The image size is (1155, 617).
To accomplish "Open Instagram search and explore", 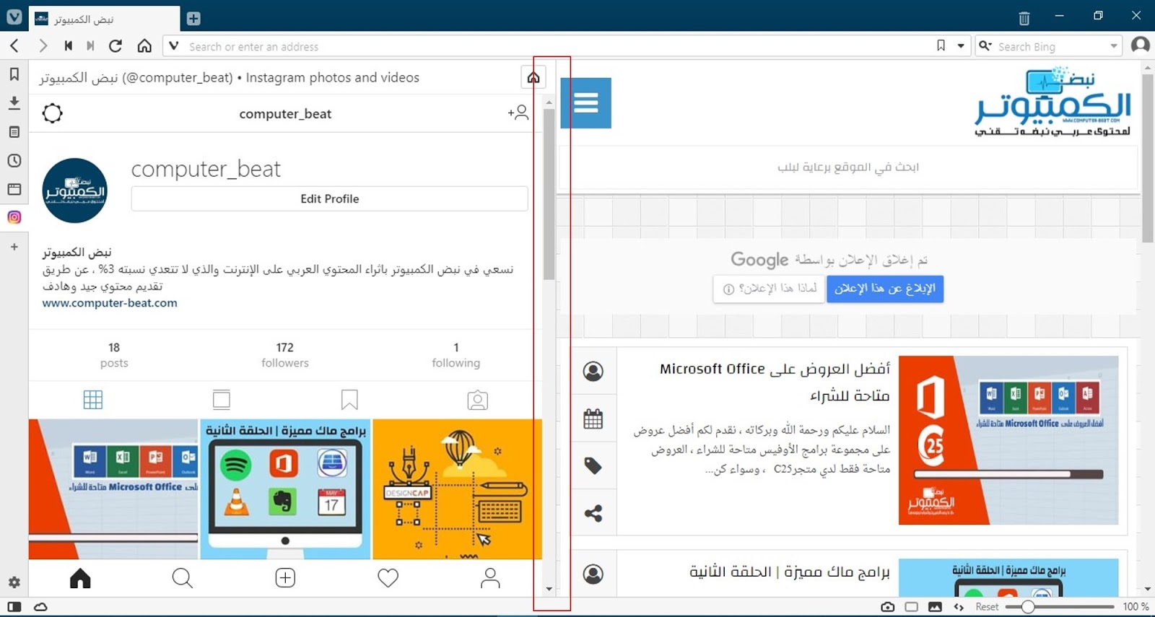I will click(x=183, y=578).
